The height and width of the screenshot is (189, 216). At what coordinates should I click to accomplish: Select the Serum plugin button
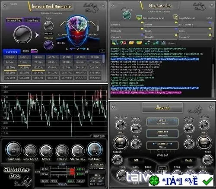click(x=161, y=25)
